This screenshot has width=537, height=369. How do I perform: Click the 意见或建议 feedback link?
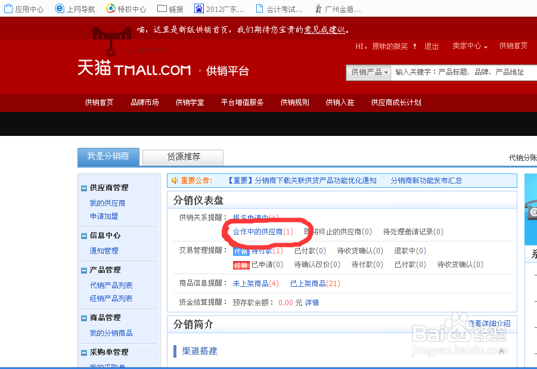[x=325, y=30]
